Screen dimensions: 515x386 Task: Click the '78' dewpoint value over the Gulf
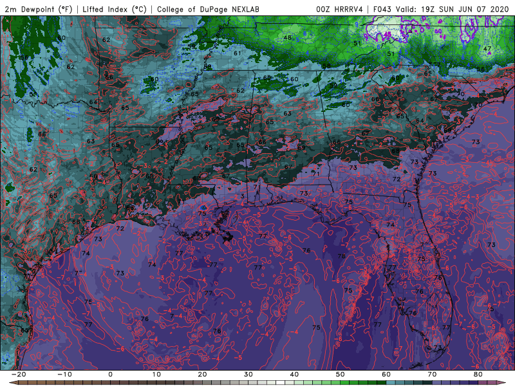342,255
